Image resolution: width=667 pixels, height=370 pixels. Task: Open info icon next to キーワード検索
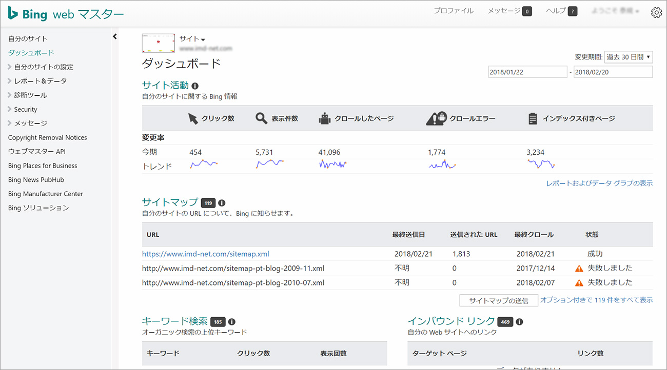pyautogui.click(x=231, y=322)
